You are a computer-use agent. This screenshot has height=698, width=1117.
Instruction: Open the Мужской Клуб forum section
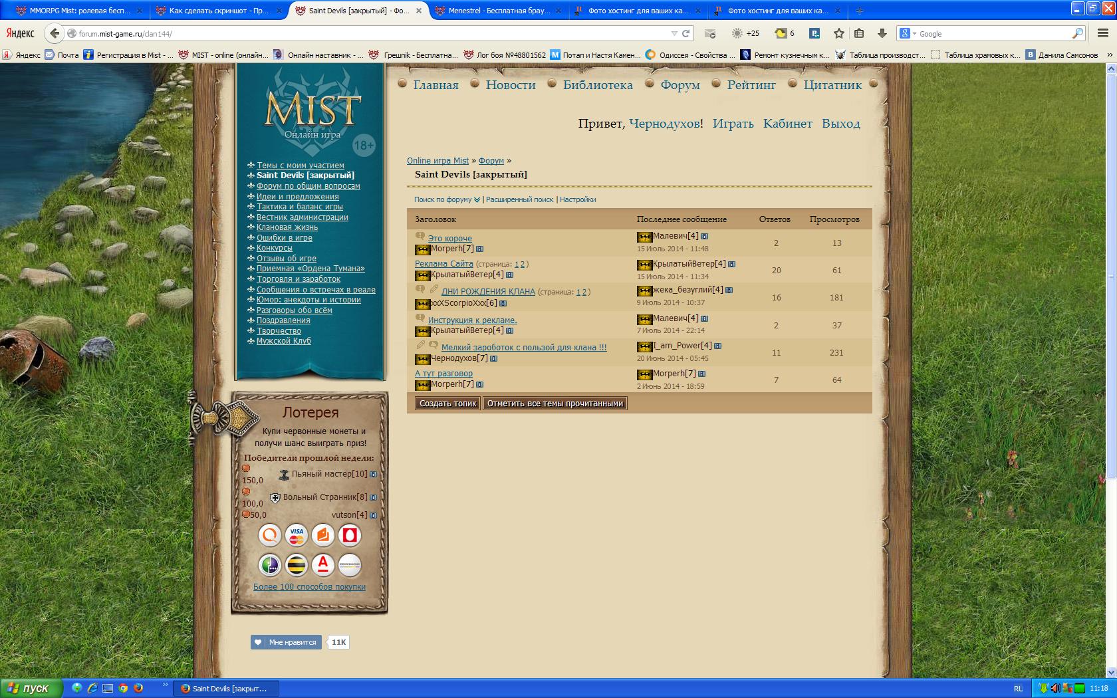pyautogui.click(x=284, y=341)
